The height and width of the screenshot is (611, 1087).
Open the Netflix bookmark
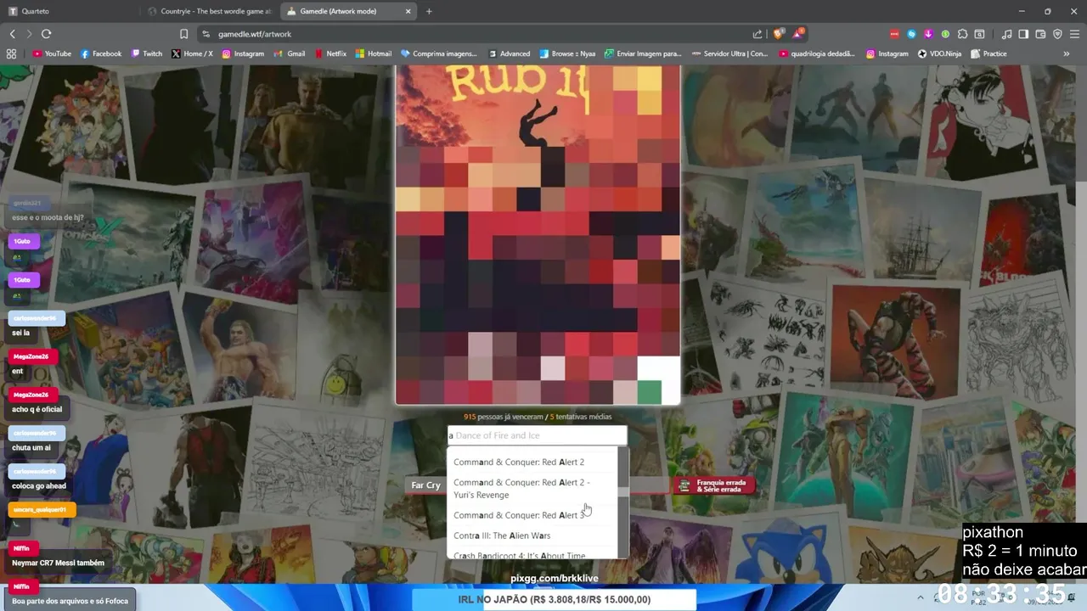pos(330,53)
